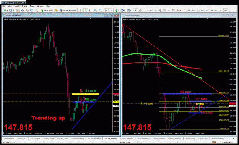
Task: Select the Vertical Line drawing tool
Action: [146, 10]
